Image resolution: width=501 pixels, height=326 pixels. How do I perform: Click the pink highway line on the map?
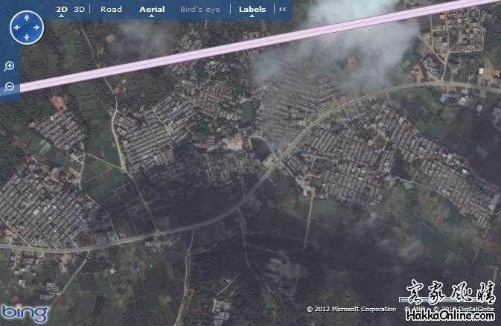(x=223, y=48)
